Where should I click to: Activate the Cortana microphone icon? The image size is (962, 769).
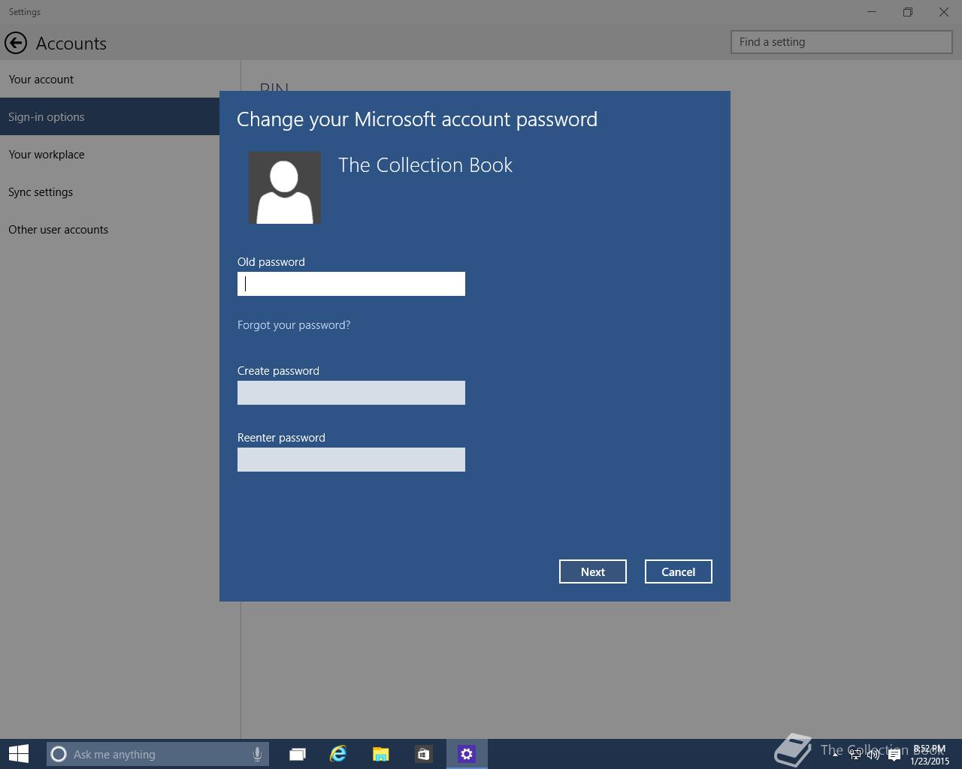[x=257, y=754]
